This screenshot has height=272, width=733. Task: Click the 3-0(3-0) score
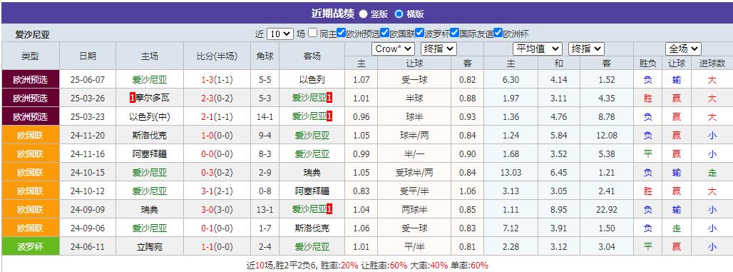tap(217, 210)
